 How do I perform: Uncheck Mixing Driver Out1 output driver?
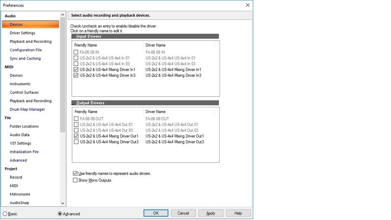76,136
